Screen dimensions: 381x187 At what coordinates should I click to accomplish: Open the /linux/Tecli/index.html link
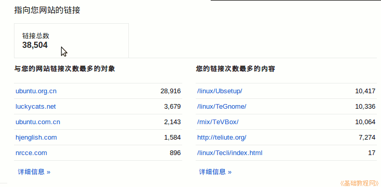(x=230, y=153)
